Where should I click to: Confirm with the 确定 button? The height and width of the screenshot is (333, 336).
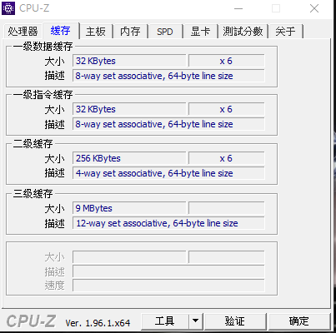tap(299, 321)
